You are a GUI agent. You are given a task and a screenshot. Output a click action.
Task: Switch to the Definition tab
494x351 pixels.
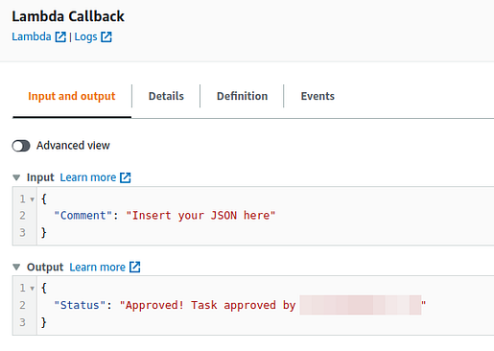coord(242,96)
